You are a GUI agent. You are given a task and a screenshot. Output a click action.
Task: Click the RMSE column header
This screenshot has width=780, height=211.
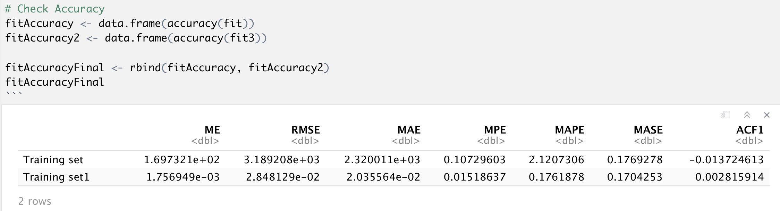point(305,130)
